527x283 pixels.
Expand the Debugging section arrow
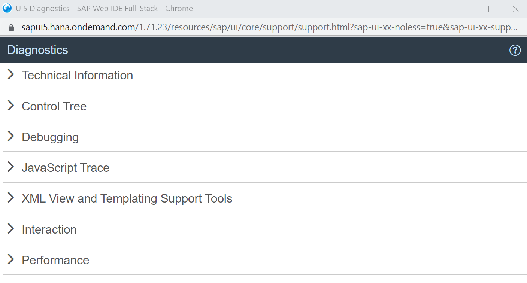[11, 136]
